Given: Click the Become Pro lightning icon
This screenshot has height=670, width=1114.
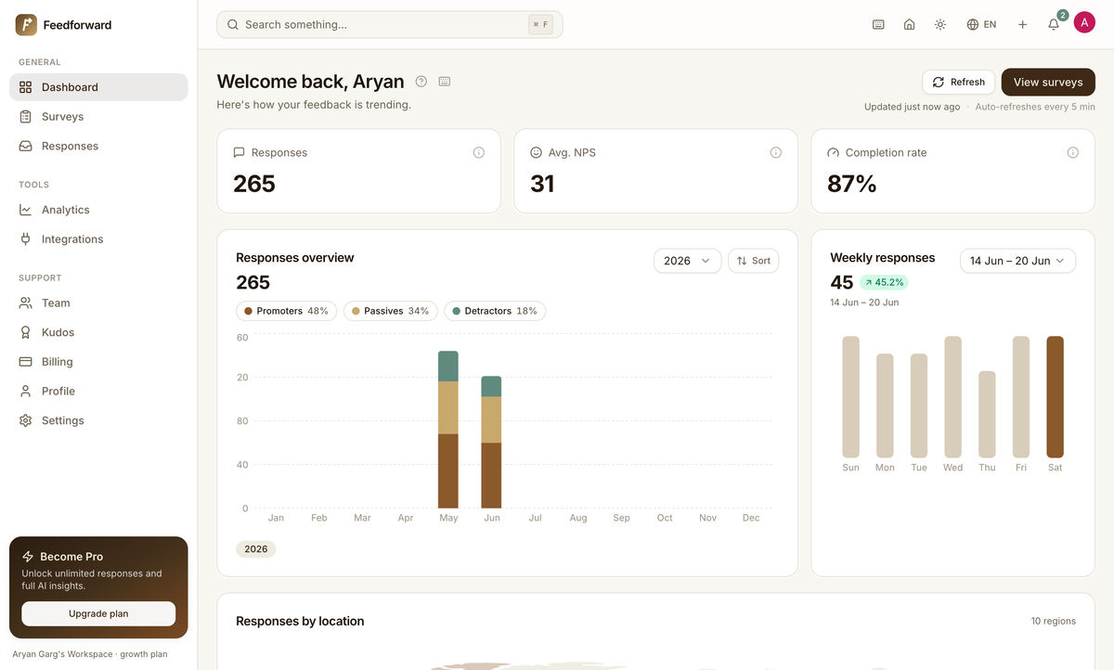Looking at the screenshot, I should [28, 557].
